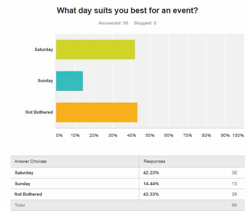Select the Saturday row in the table

tap(128, 173)
